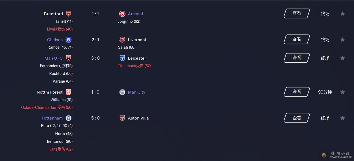Open 查看 for Nottm Forest vs Man City
Screen dimensions: 354x161
[297, 92]
